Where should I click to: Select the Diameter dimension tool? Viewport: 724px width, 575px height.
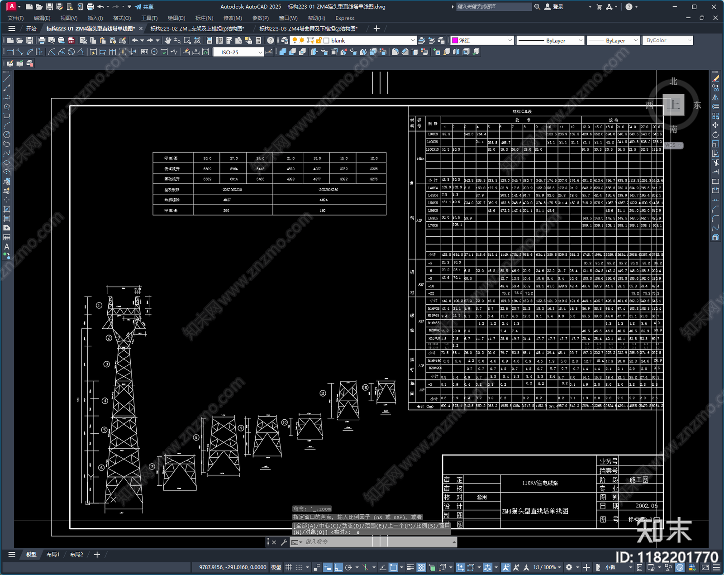point(71,52)
